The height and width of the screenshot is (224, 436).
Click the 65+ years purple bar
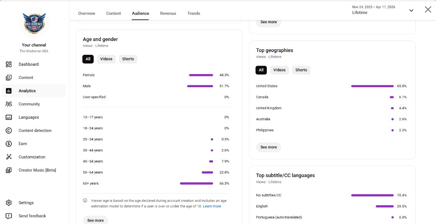click(196, 183)
